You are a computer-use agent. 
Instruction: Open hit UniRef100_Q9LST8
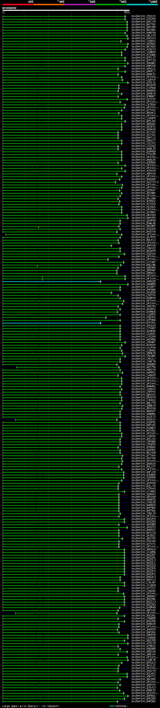tap(143, 35)
